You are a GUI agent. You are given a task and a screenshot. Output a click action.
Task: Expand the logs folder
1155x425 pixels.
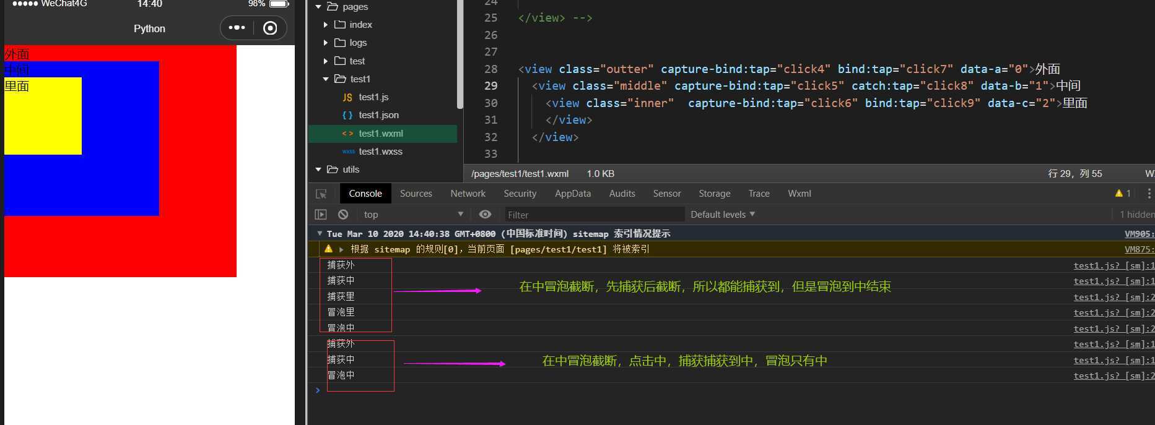(x=326, y=43)
